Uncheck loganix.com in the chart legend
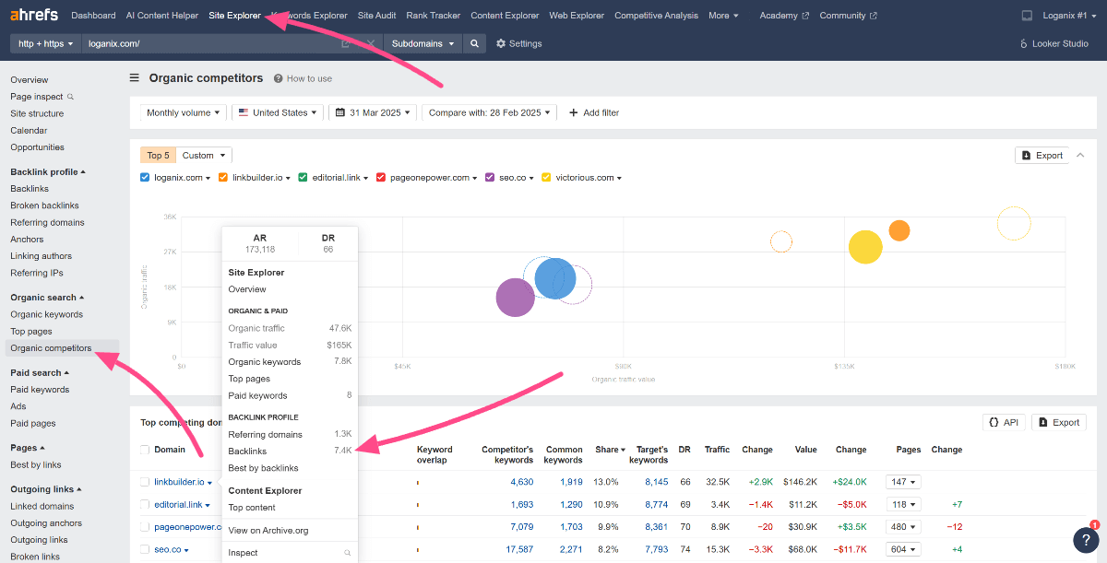The width and height of the screenshot is (1107, 563). [145, 177]
